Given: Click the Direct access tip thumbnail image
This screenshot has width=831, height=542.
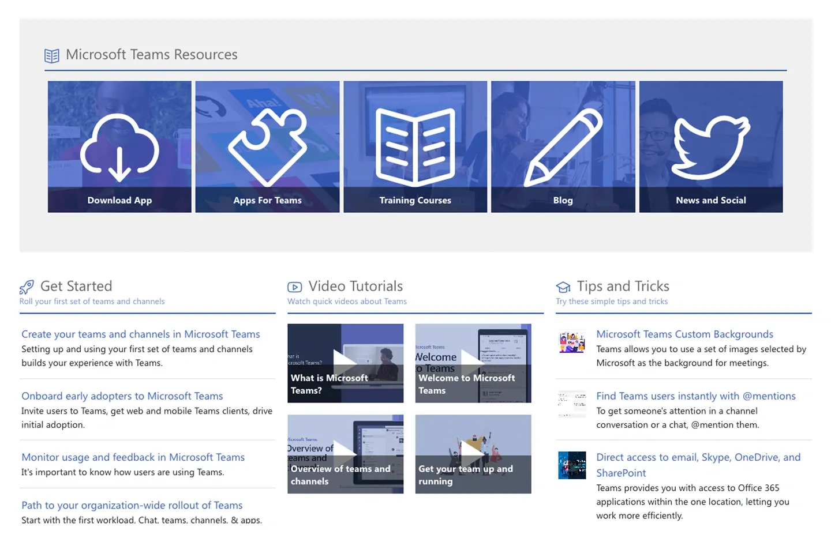Looking at the screenshot, I should 572,465.
